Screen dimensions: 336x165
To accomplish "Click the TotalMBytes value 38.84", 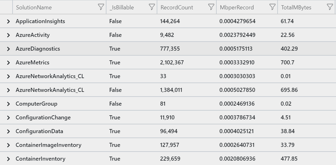I will [288, 131].
